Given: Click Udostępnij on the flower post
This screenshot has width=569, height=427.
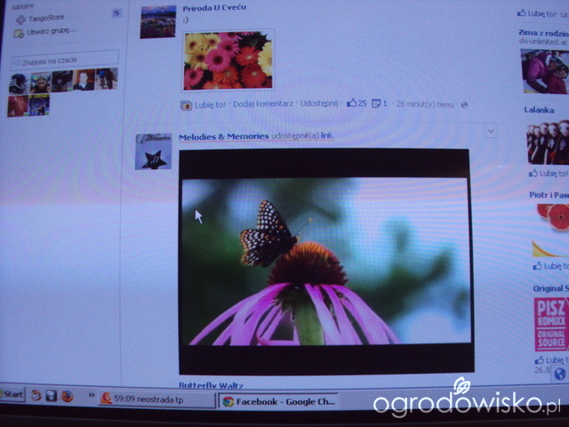Looking at the screenshot, I should [319, 103].
